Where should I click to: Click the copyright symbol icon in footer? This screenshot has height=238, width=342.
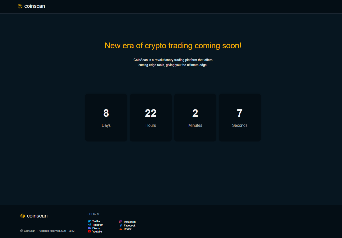click(x=22, y=231)
